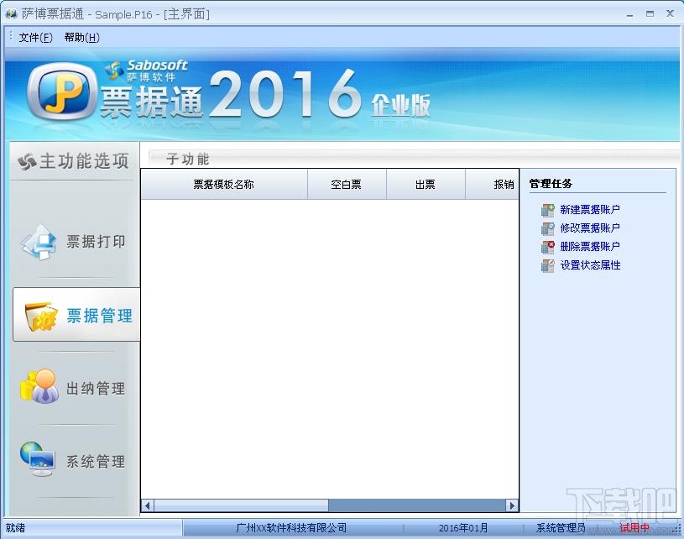Viewport: 684px width, 539px height.
Task: Click the title bar application icon
Action: 12,14
